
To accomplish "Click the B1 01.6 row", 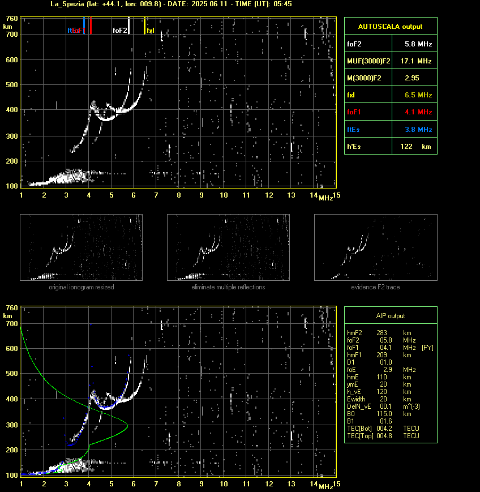I will [370, 421].
